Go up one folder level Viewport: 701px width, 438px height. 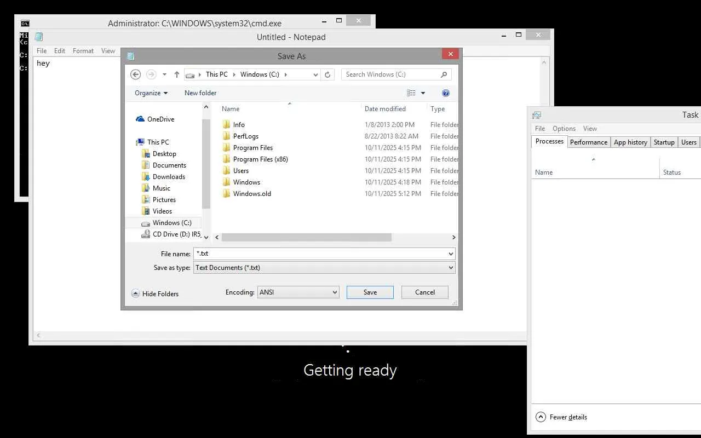[176, 74]
